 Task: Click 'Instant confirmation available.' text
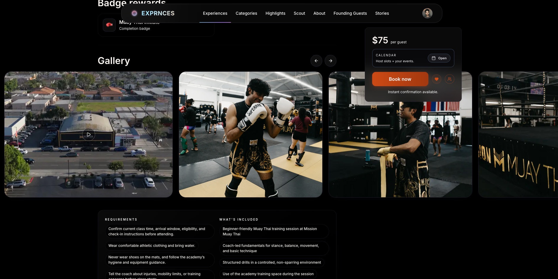click(413, 92)
